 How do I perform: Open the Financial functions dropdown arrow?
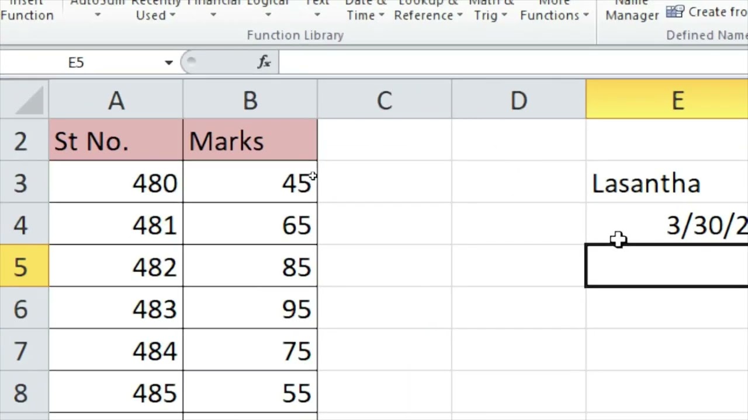[x=213, y=15]
